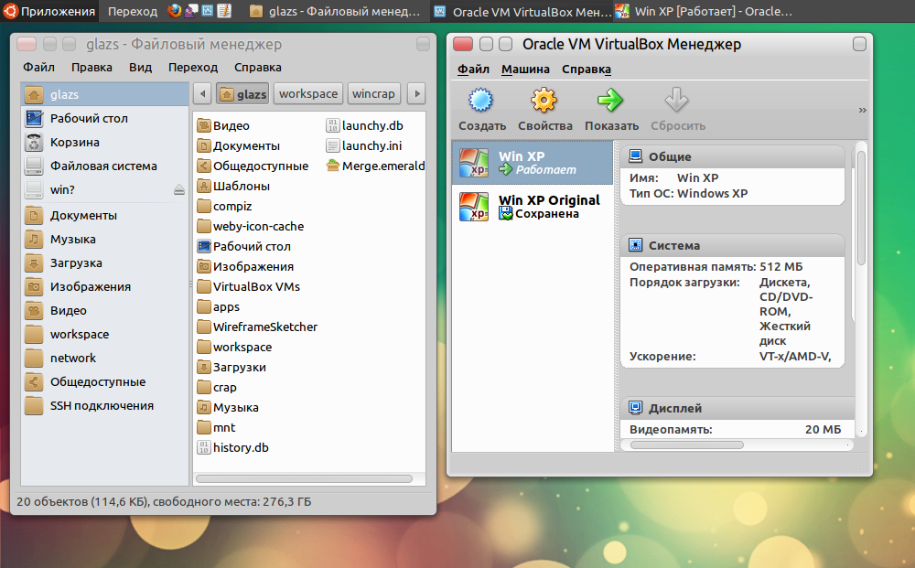Select the launchy.ini file
The width and height of the screenshot is (915, 568).
pyautogui.click(x=364, y=145)
